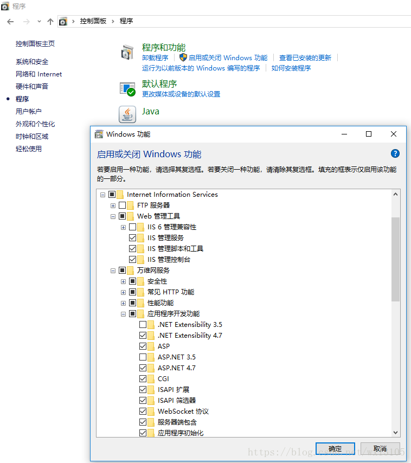Viewport: 411px width, 463px height.
Task: Click 更改媒体或设备的默认设置 link
Action: (x=181, y=94)
